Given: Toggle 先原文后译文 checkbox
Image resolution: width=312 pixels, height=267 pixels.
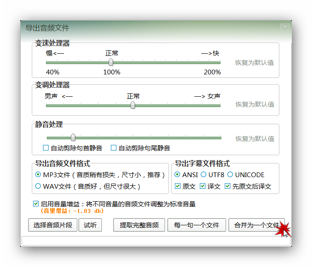Looking at the screenshot, I should 227,186.
